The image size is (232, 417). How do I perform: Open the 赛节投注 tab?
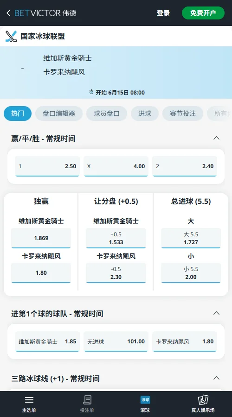click(x=183, y=114)
